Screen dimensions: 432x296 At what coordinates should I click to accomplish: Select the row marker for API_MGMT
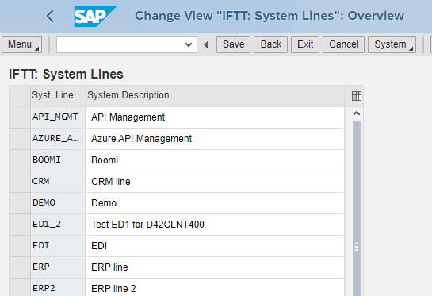pos(20,117)
